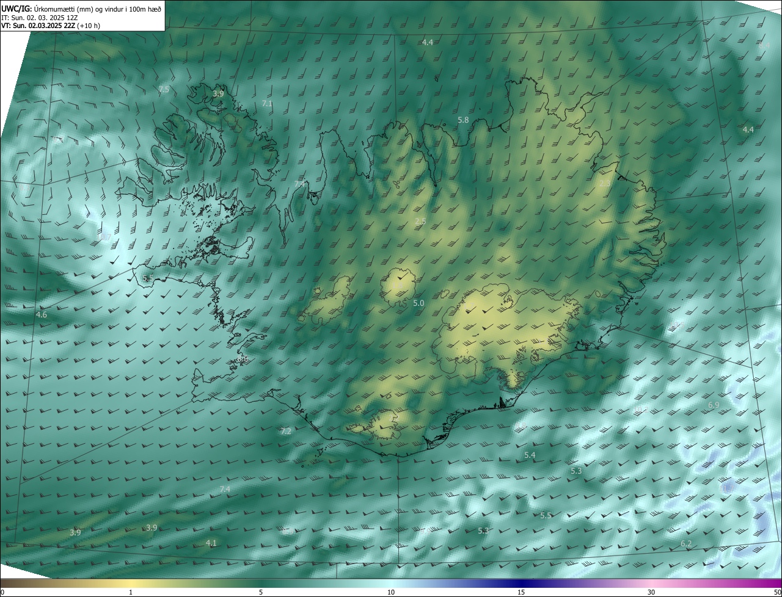Click the 4.6 value label on the map

click(41, 315)
